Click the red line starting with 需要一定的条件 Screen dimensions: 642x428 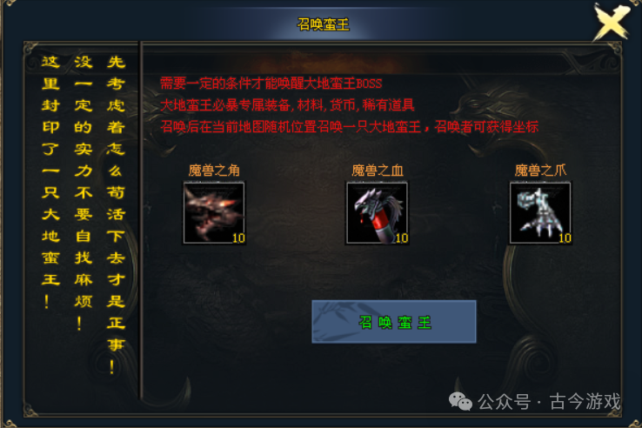[271, 84]
